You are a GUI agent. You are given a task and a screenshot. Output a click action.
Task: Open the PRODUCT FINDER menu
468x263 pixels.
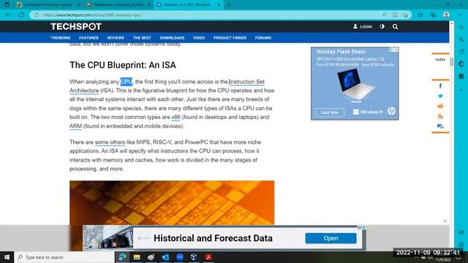pos(230,38)
